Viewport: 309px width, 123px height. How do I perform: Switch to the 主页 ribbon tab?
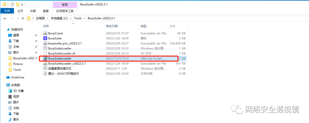(x=20, y=11)
